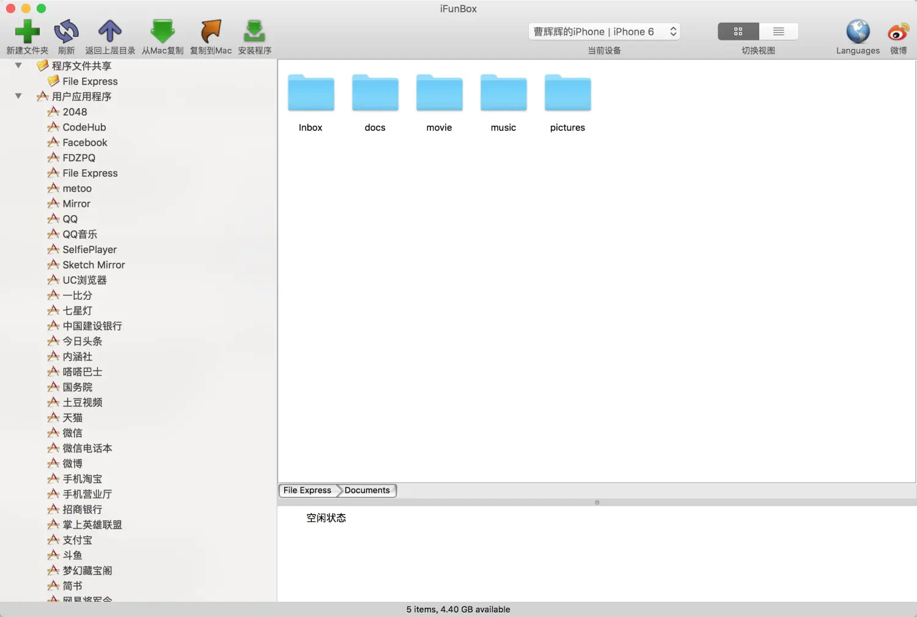Select metoo in the app list
This screenshot has height=617, width=917.
[x=70, y=188]
